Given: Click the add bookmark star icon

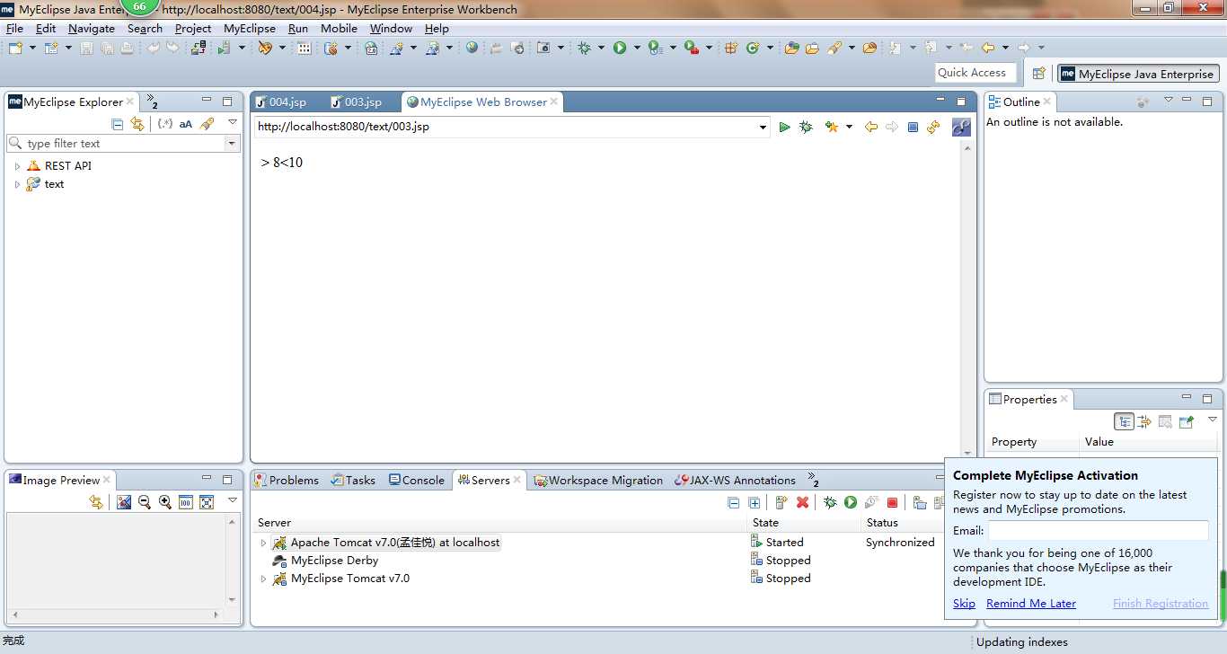Looking at the screenshot, I should (832, 128).
